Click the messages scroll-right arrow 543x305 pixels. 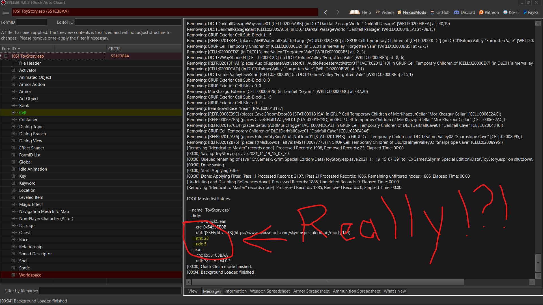532,282
